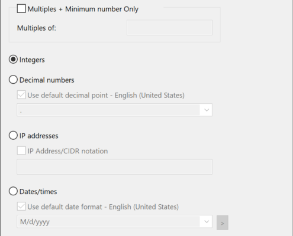This screenshot has height=236, width=293.
Task: Click the Integers label text
Action: [32, 60]
